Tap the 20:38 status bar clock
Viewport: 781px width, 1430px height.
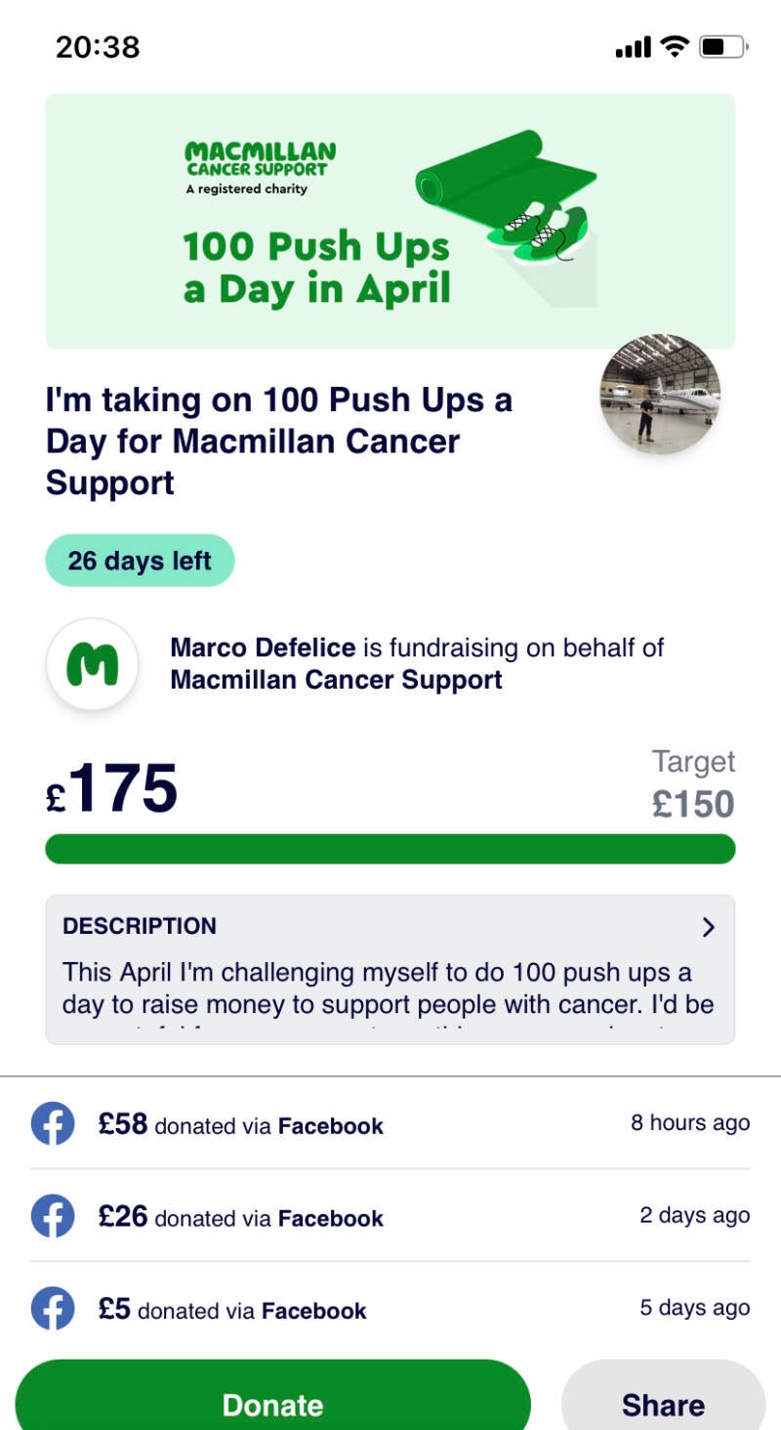(x=98, y=47)
